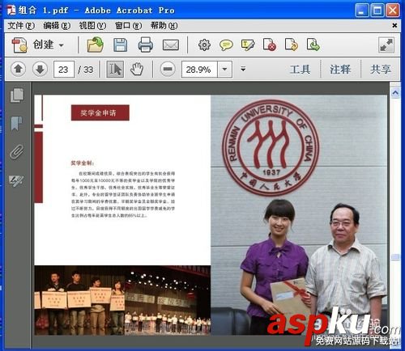The width and height of the screenshot is (405, 351).
Task: Close the document with menu bar X
Action: [394, 25]
